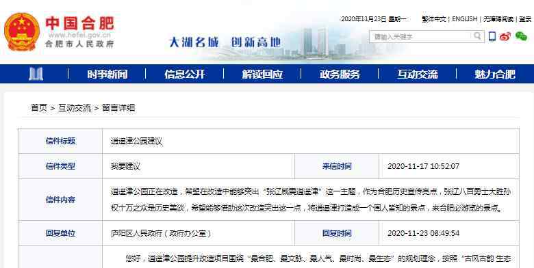Open the 互动交流 menu
This screenshot has height=268, width=534.
[x=418, y=74]
